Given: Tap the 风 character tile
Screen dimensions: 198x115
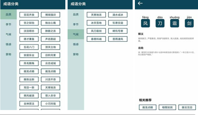Looking at the screenshot, I should click(145, 23).
